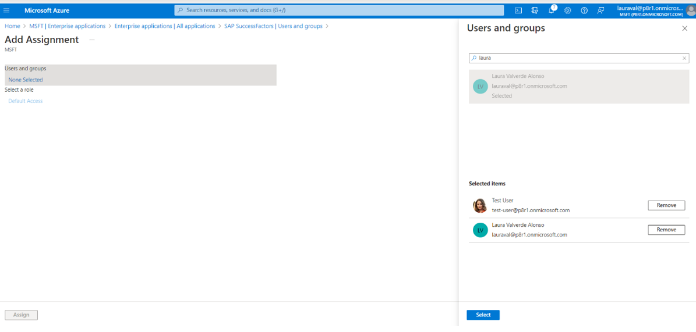Select Laura Valverde Alonso search result row
The width and height of the screenshot is (696, 332).
click(x=579, y=87)
